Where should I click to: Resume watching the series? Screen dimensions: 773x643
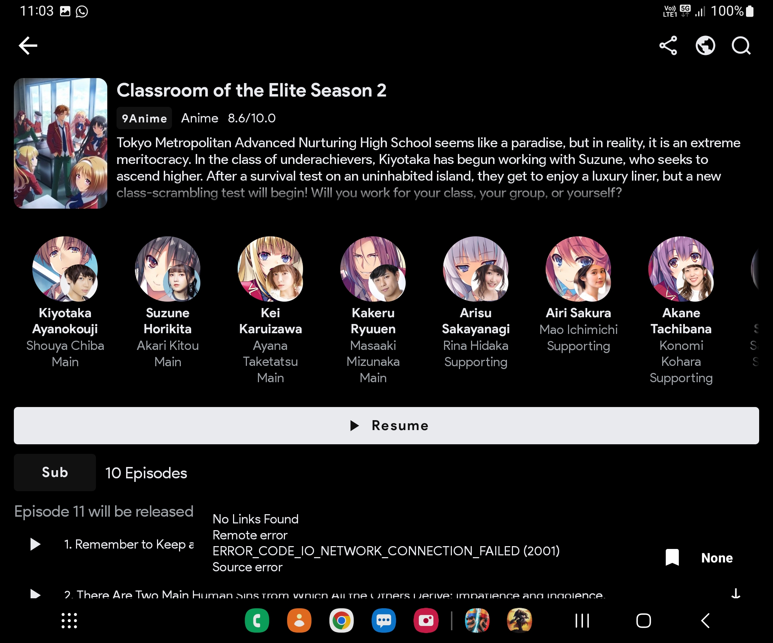386,425
